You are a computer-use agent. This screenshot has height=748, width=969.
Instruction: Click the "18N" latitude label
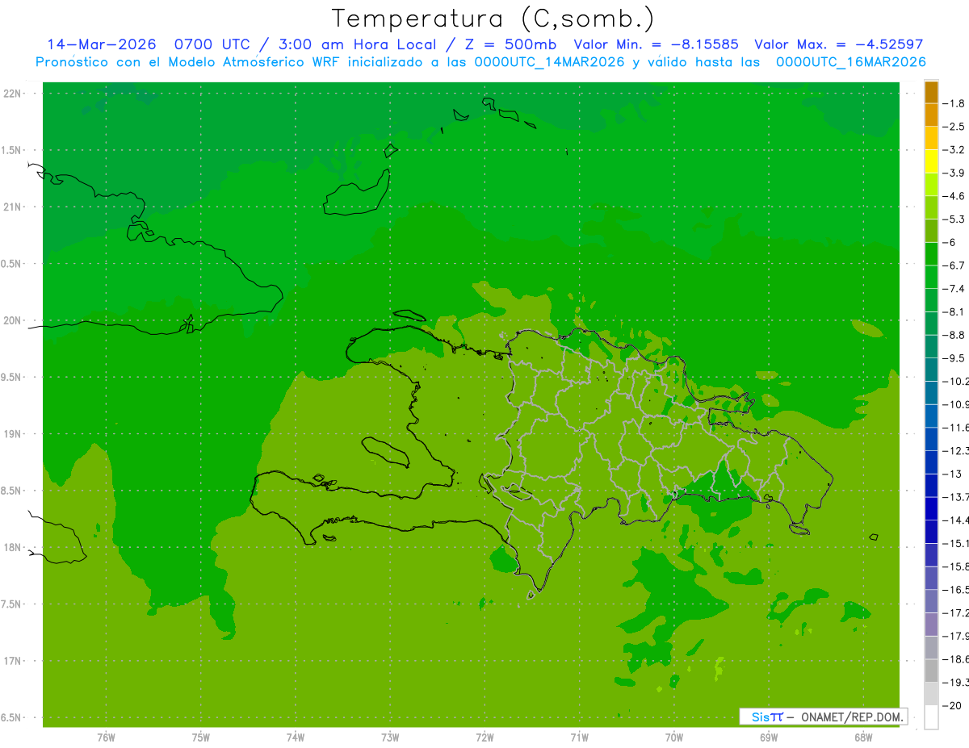12,548
